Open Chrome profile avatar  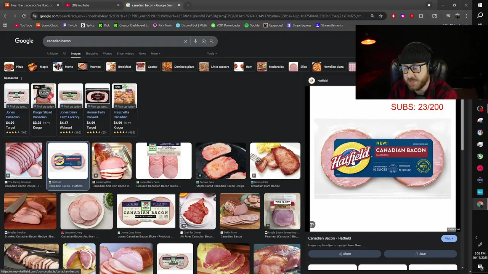pos(457,16)
